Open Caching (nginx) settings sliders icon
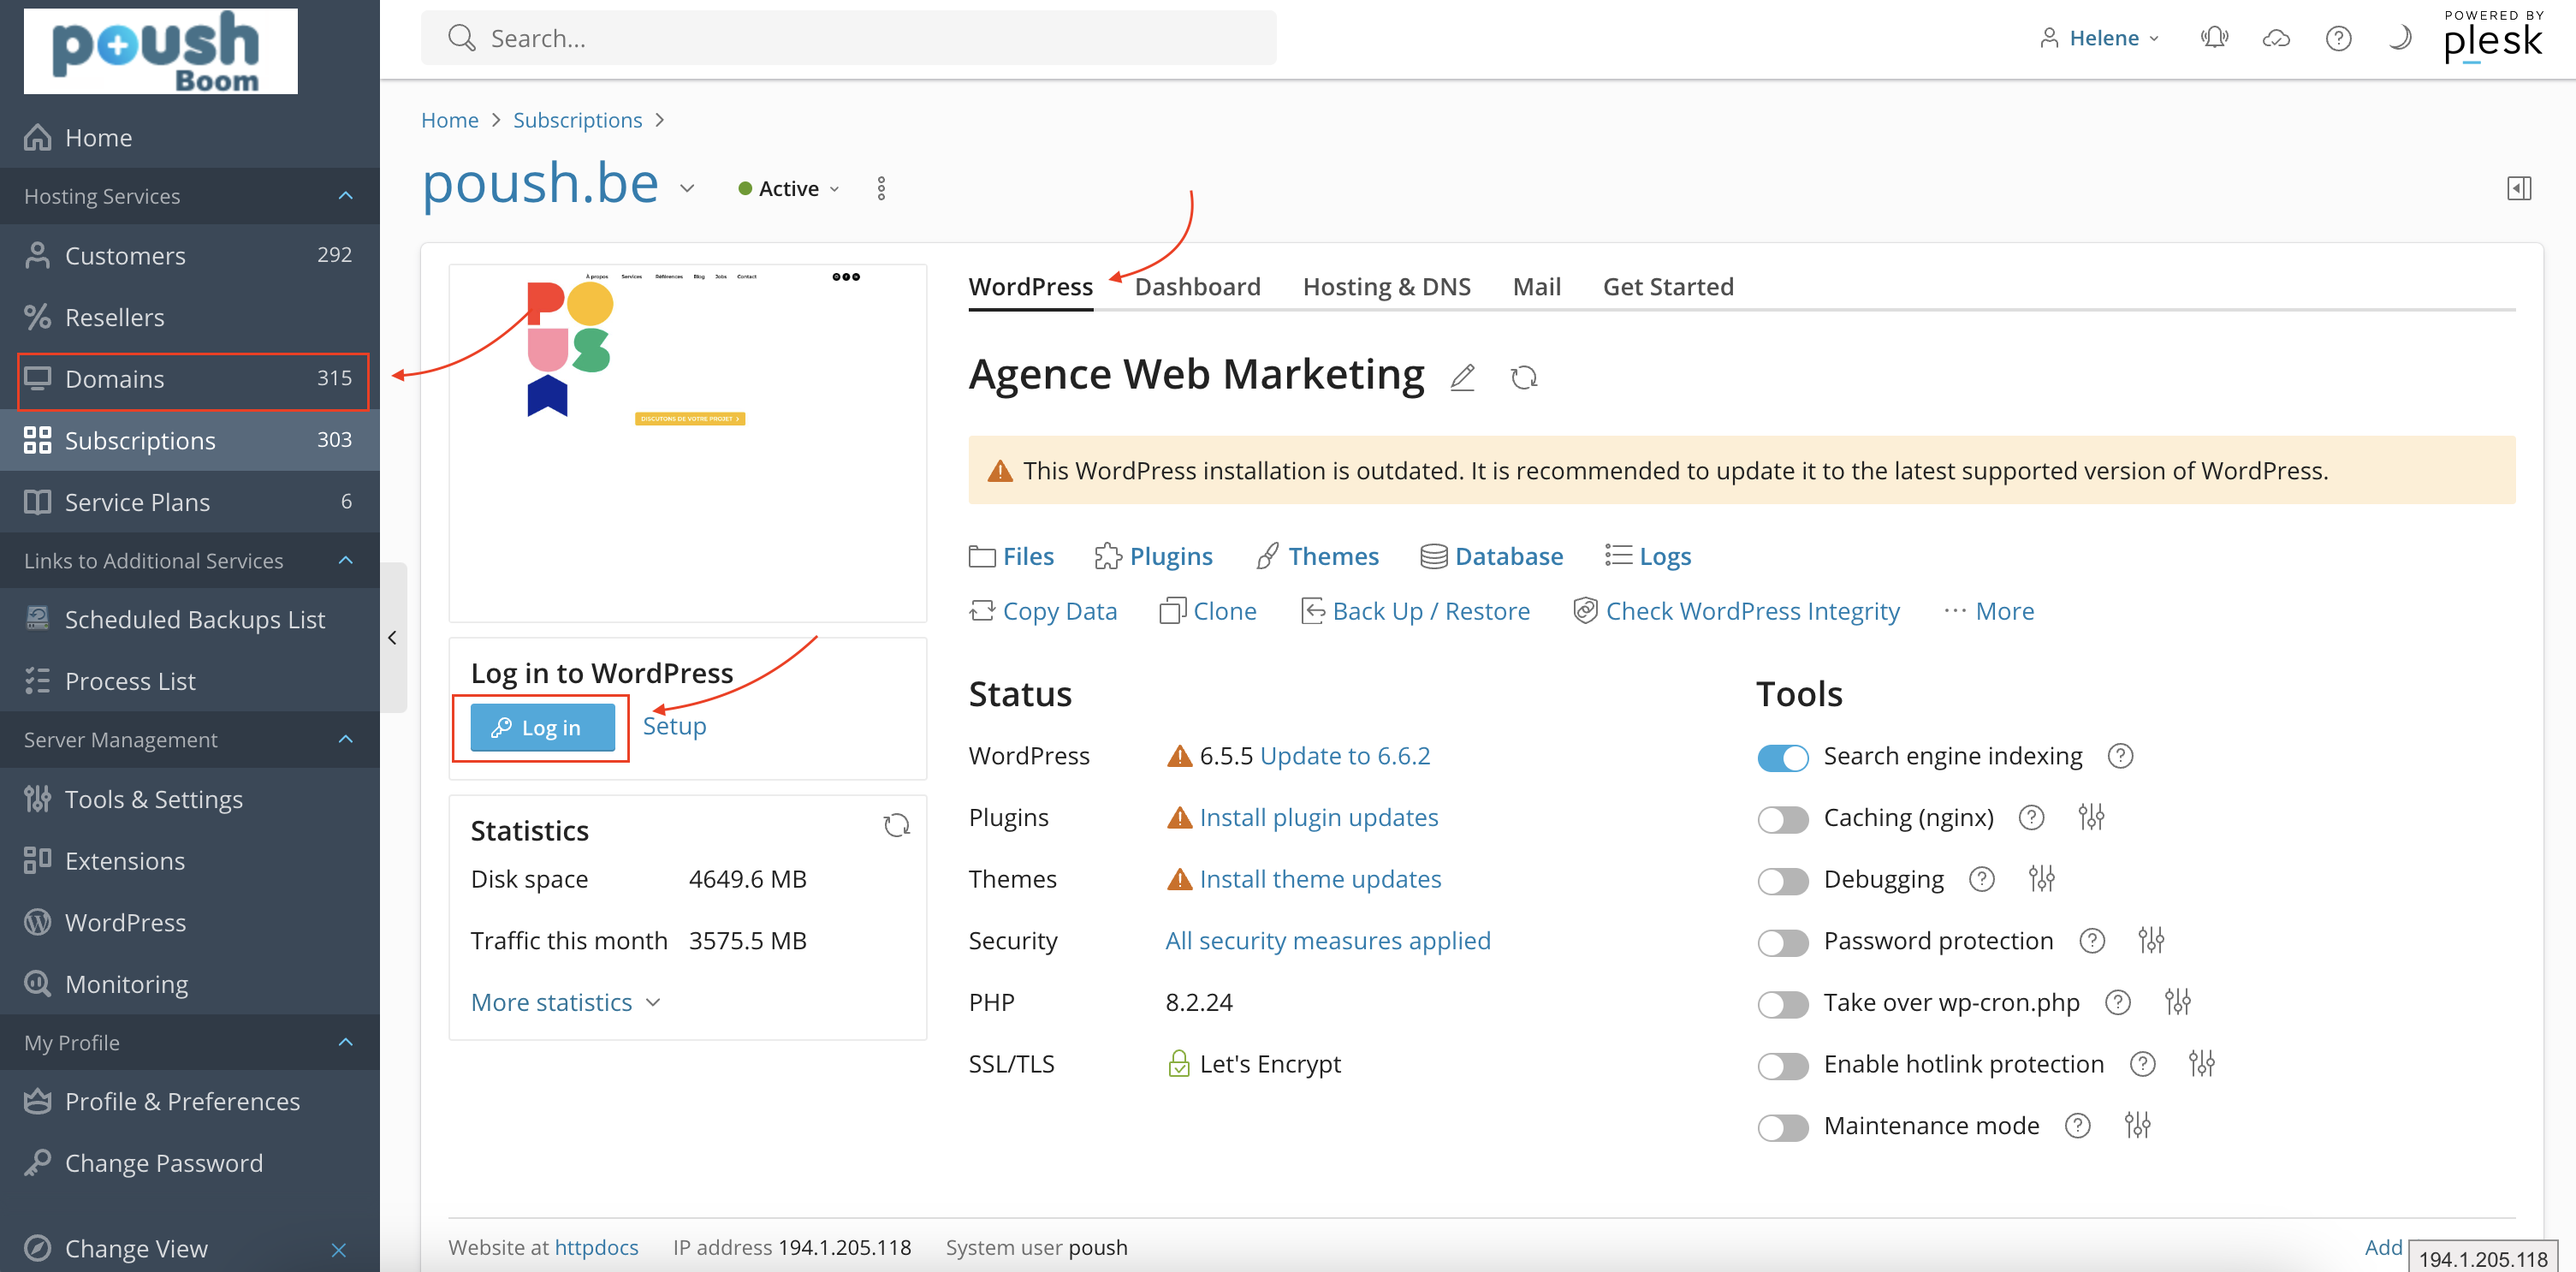2576x1272 pixels. click(x=2090, y=817)
